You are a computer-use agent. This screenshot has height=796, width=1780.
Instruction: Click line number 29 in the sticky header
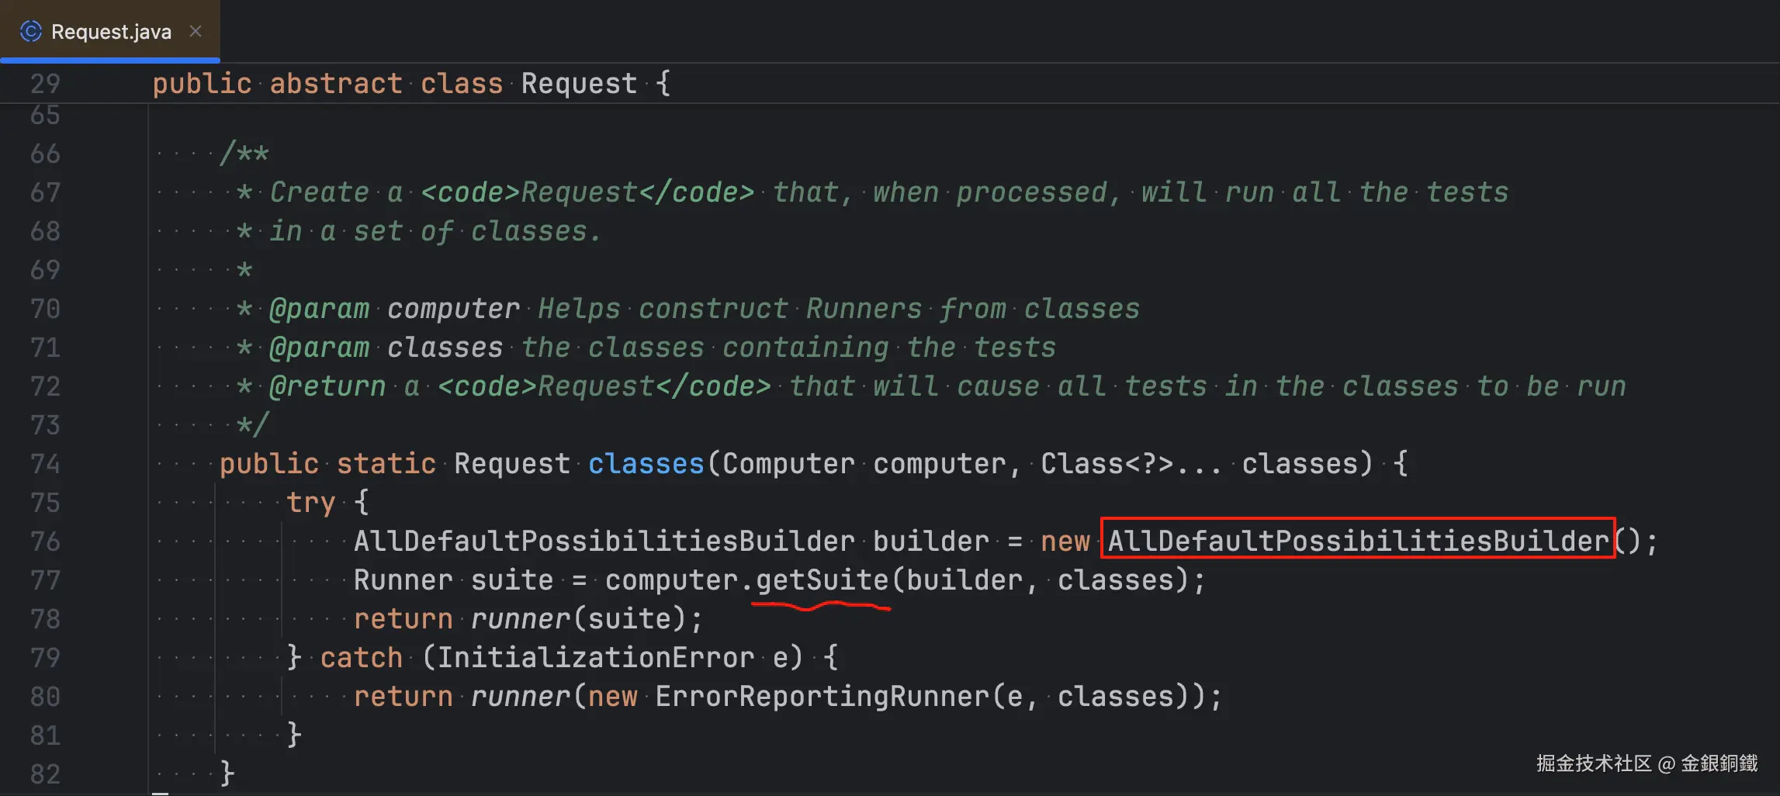(x=45, y=84)
